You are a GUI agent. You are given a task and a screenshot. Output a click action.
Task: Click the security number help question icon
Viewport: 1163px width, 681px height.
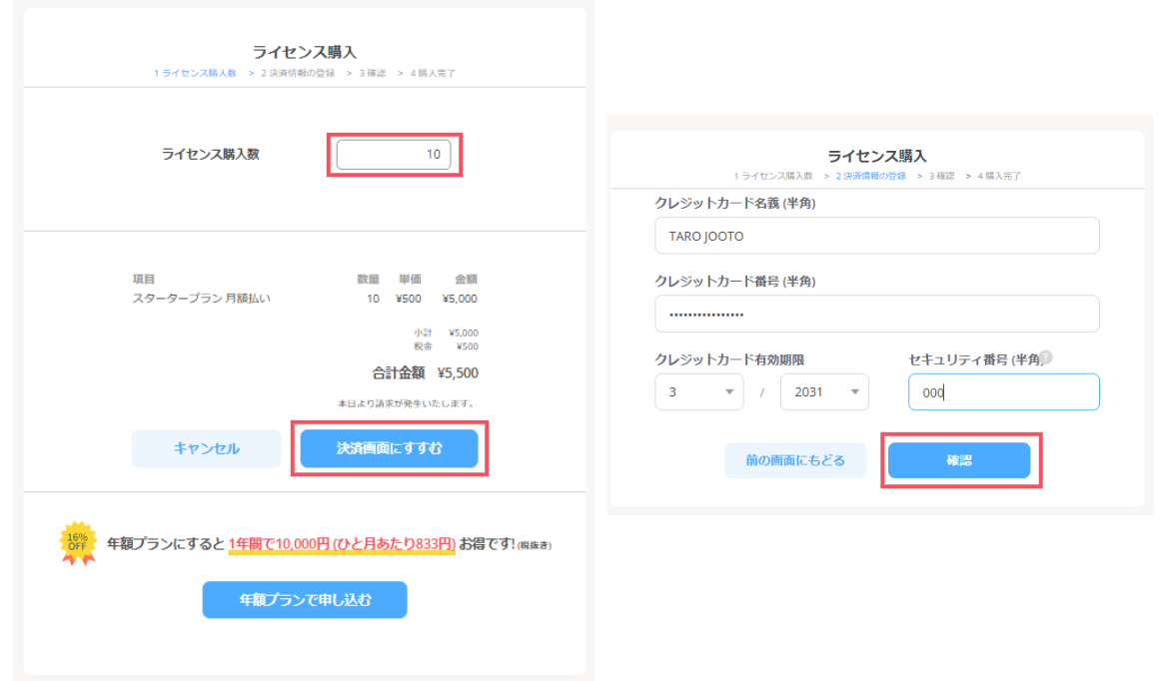coord(1046,357)
